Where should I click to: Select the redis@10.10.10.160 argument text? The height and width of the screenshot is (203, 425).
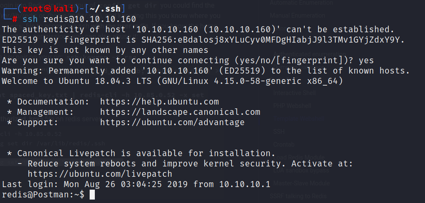(x=90, y=19)
